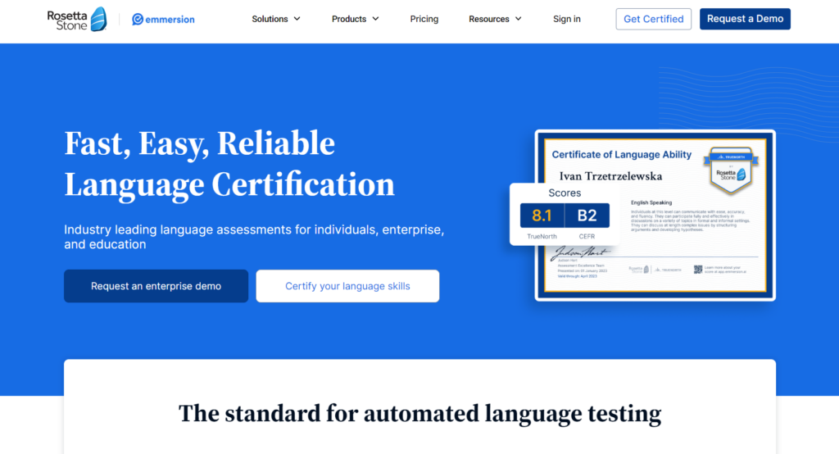Expand the Solutions dropdown chevron
This screenshot has width=839, height=454.
297,19
